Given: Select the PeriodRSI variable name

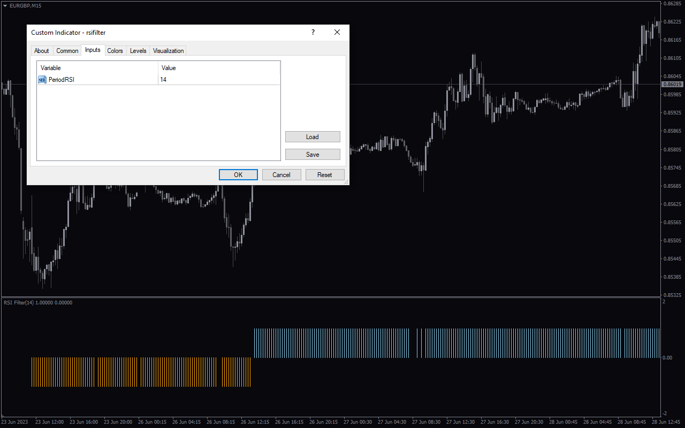Looking at the screenshot, I should click(x=62, y=80).
